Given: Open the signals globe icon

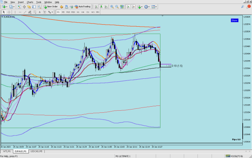Looking at the screenshot, I should pyautogui.click(x=71, y=7).
